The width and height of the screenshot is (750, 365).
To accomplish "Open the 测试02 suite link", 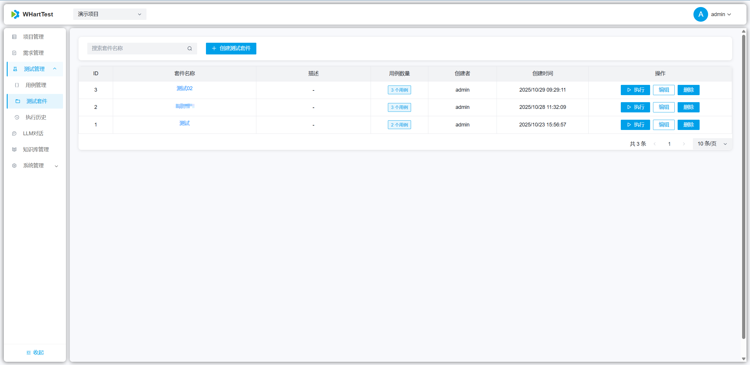I will tap(184, 88).
